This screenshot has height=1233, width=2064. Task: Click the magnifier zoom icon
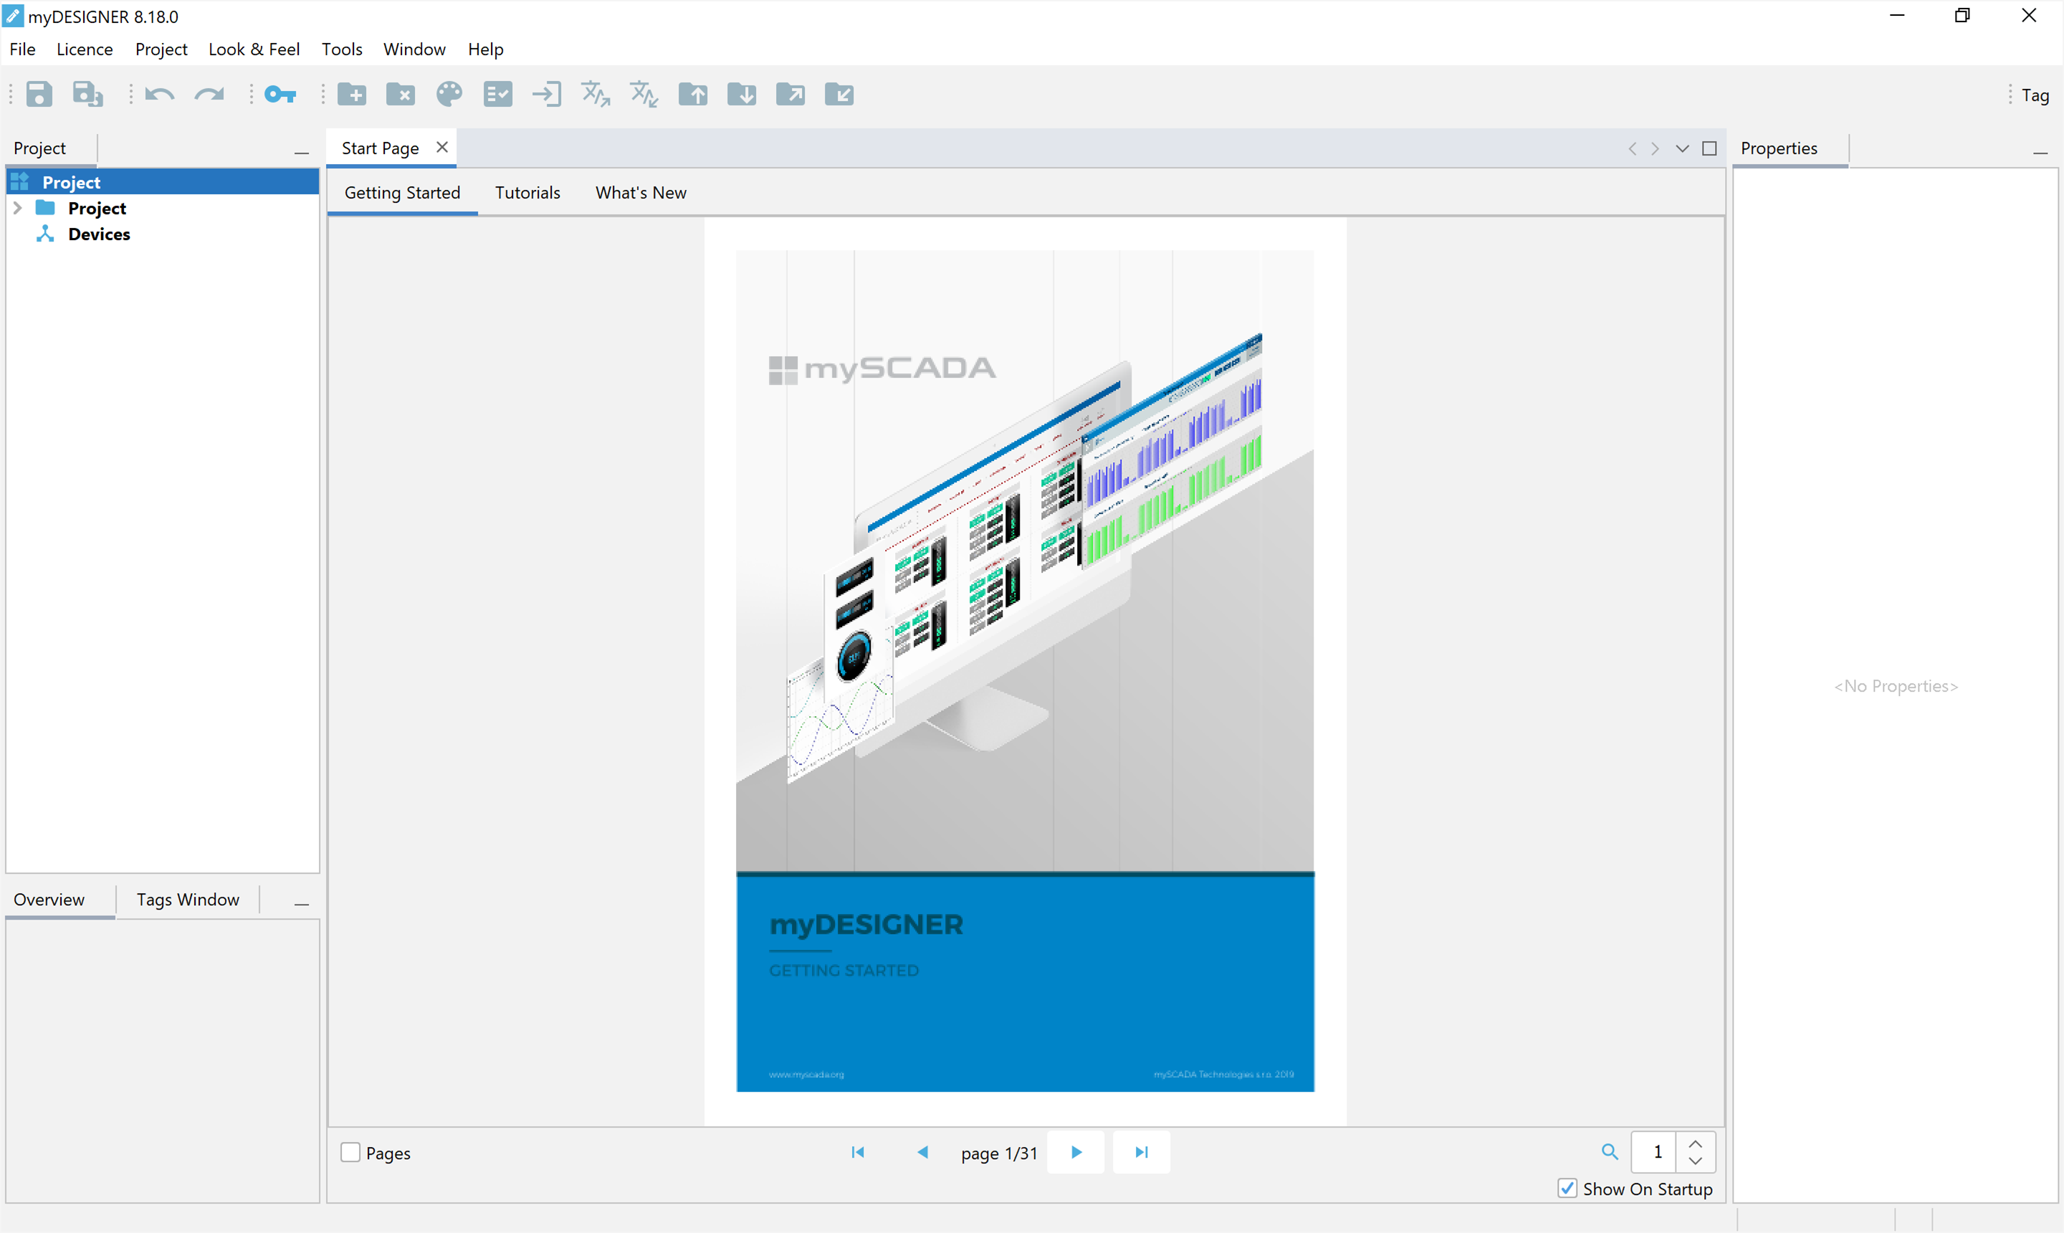1610,1151
